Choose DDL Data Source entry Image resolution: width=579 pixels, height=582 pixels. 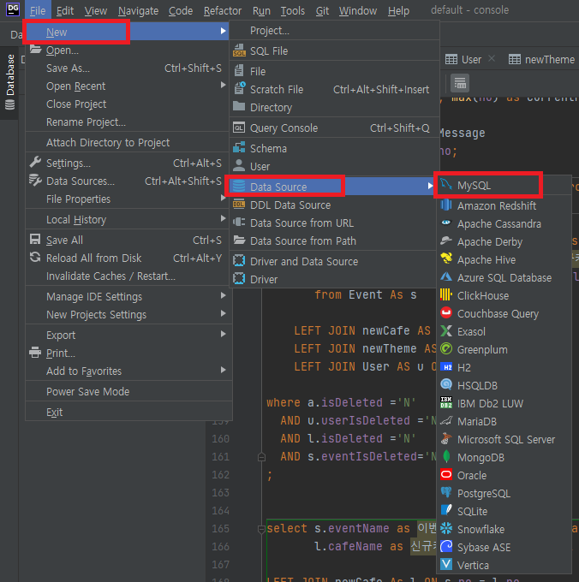pos(333,205)
